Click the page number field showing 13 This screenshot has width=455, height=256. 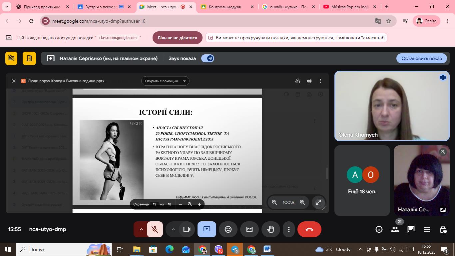[x=154, y=204]
